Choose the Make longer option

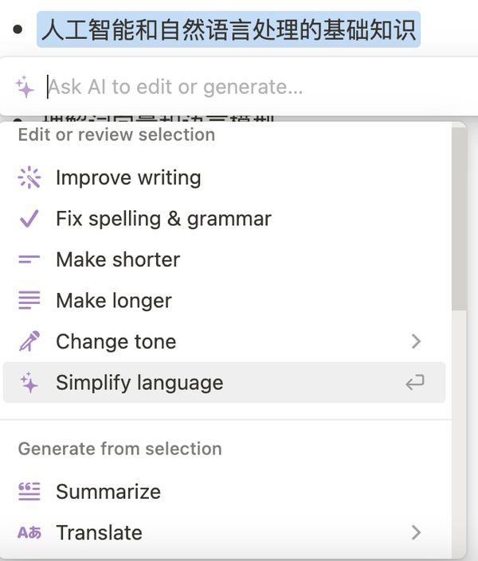coord(114,301)
